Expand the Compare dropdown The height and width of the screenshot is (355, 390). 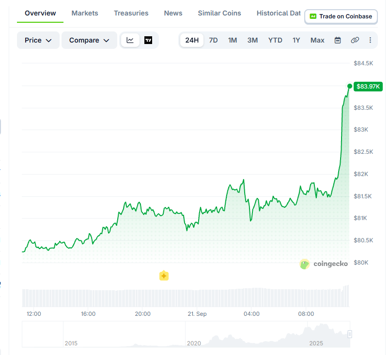89,40
